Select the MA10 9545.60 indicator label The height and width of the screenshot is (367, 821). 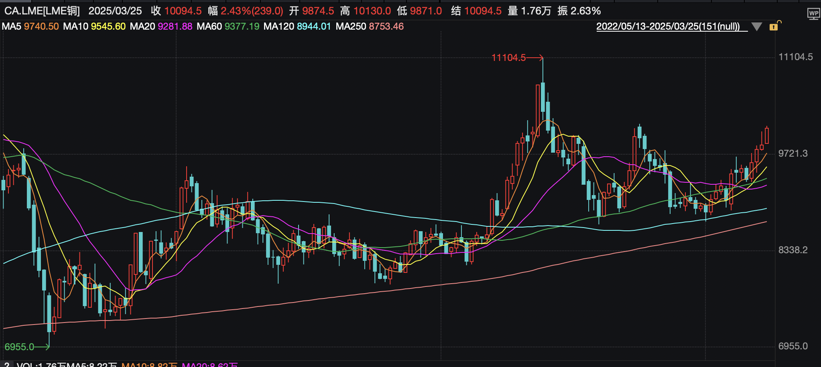[x=94, y=26]
